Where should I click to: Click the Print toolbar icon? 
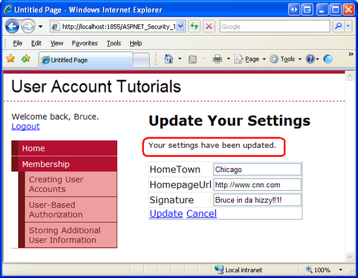click(x=217, y=59)
